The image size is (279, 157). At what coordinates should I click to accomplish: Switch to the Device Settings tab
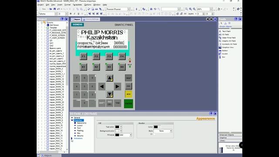pos(91,19)
